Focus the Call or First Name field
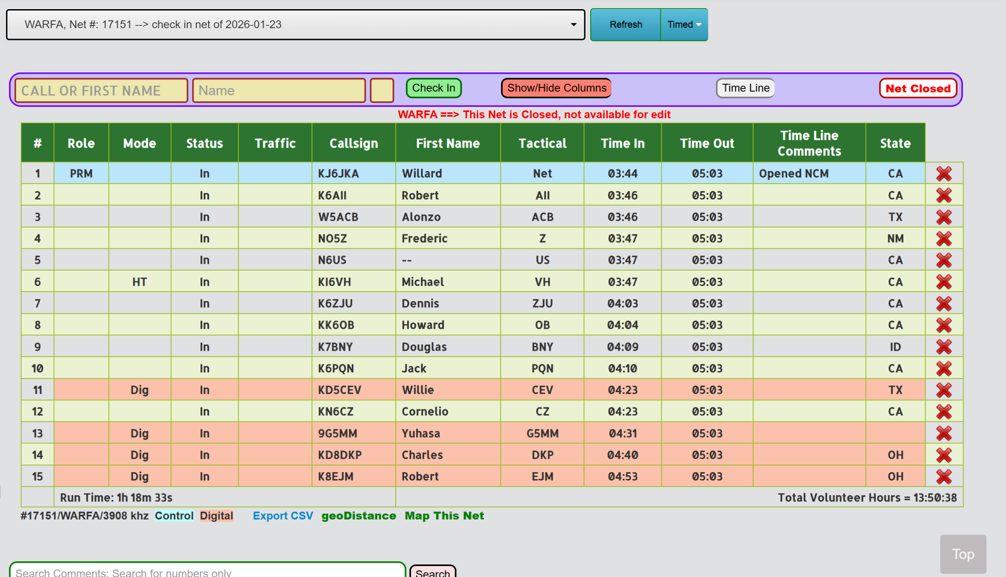Viewport: 1006px width, 577px height. (x=101, y=90)
